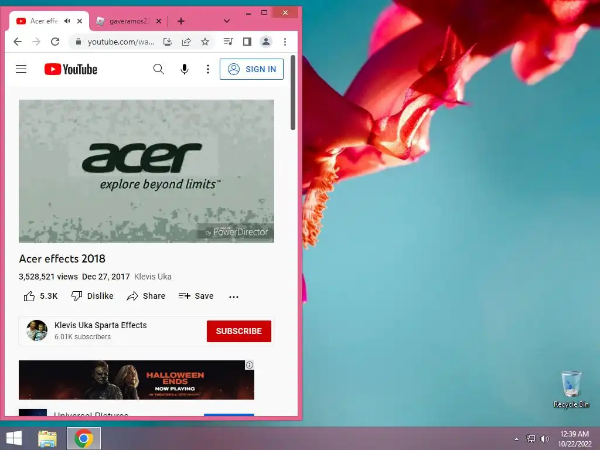Go back with browser back arrow
Image resolution: width=600 pixels, height=450 pixels.
tap(18, 42)
